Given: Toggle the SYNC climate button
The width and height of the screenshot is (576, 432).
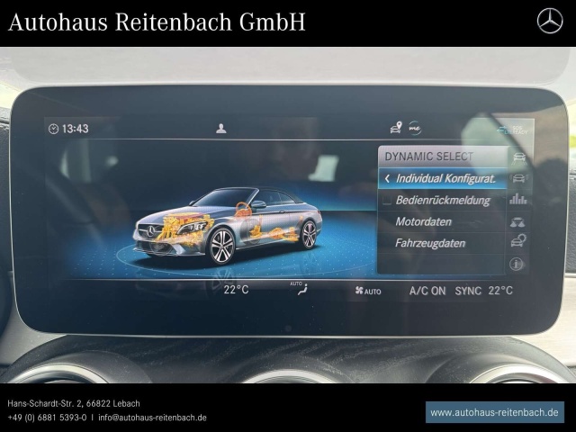Looking at the screenshot, I should [468, 292].
